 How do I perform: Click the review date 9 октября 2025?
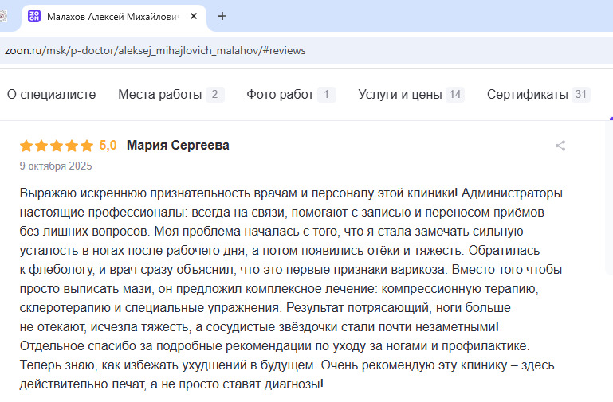pyautogui.click(x=56, y=166)
